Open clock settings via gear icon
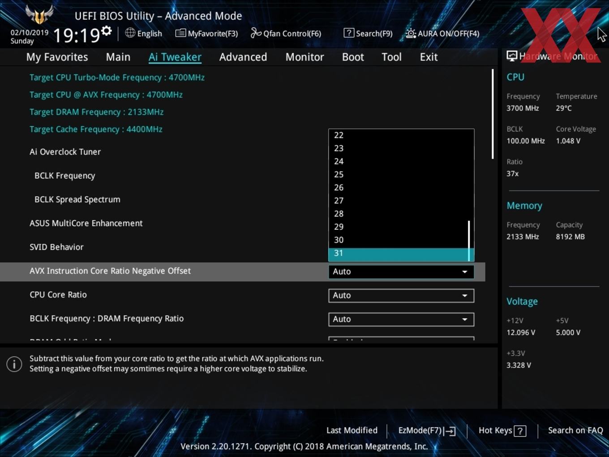 click(x=106, y=31)
